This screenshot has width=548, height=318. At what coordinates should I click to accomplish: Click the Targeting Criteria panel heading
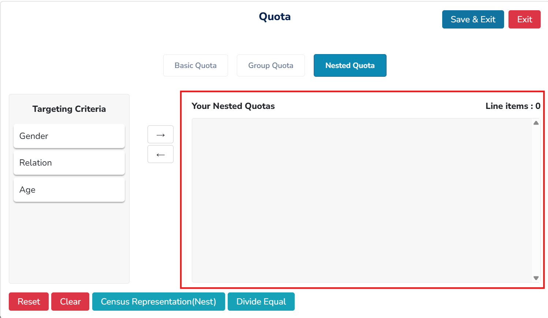point(69,109)
